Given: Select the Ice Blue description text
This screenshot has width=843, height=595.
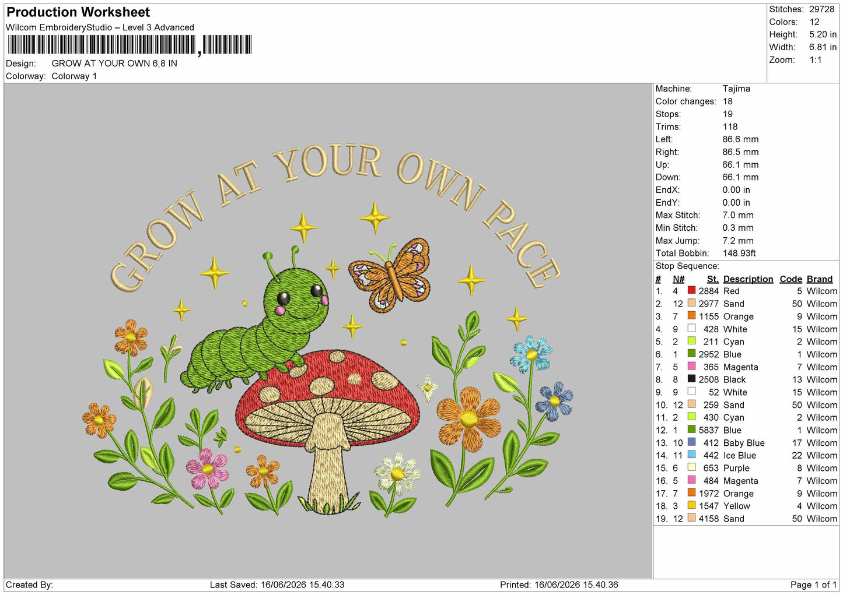Looking at the screenshot, I should click(740, 456).
